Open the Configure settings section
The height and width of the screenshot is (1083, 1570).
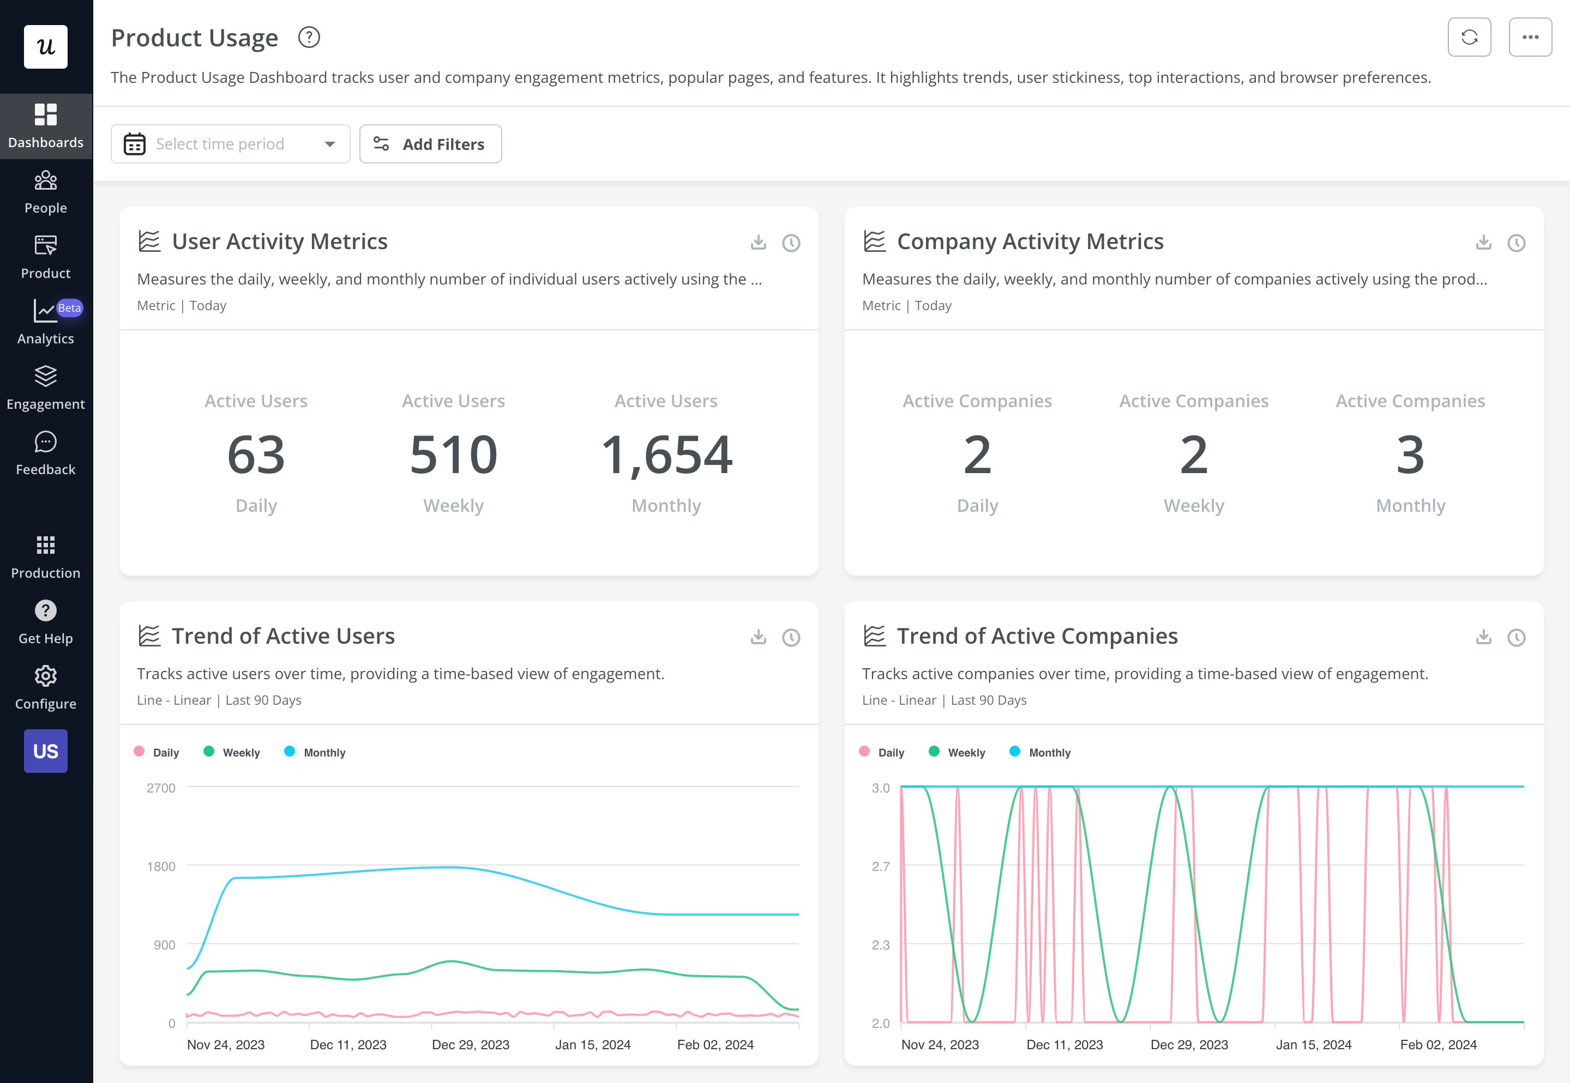pyautogui.click(x=45, y=686)
